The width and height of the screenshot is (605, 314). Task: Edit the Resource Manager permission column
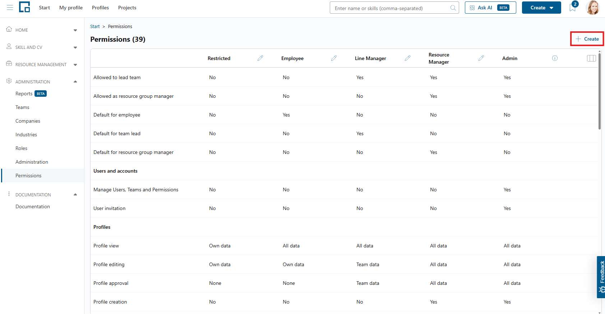click(481, 58)
